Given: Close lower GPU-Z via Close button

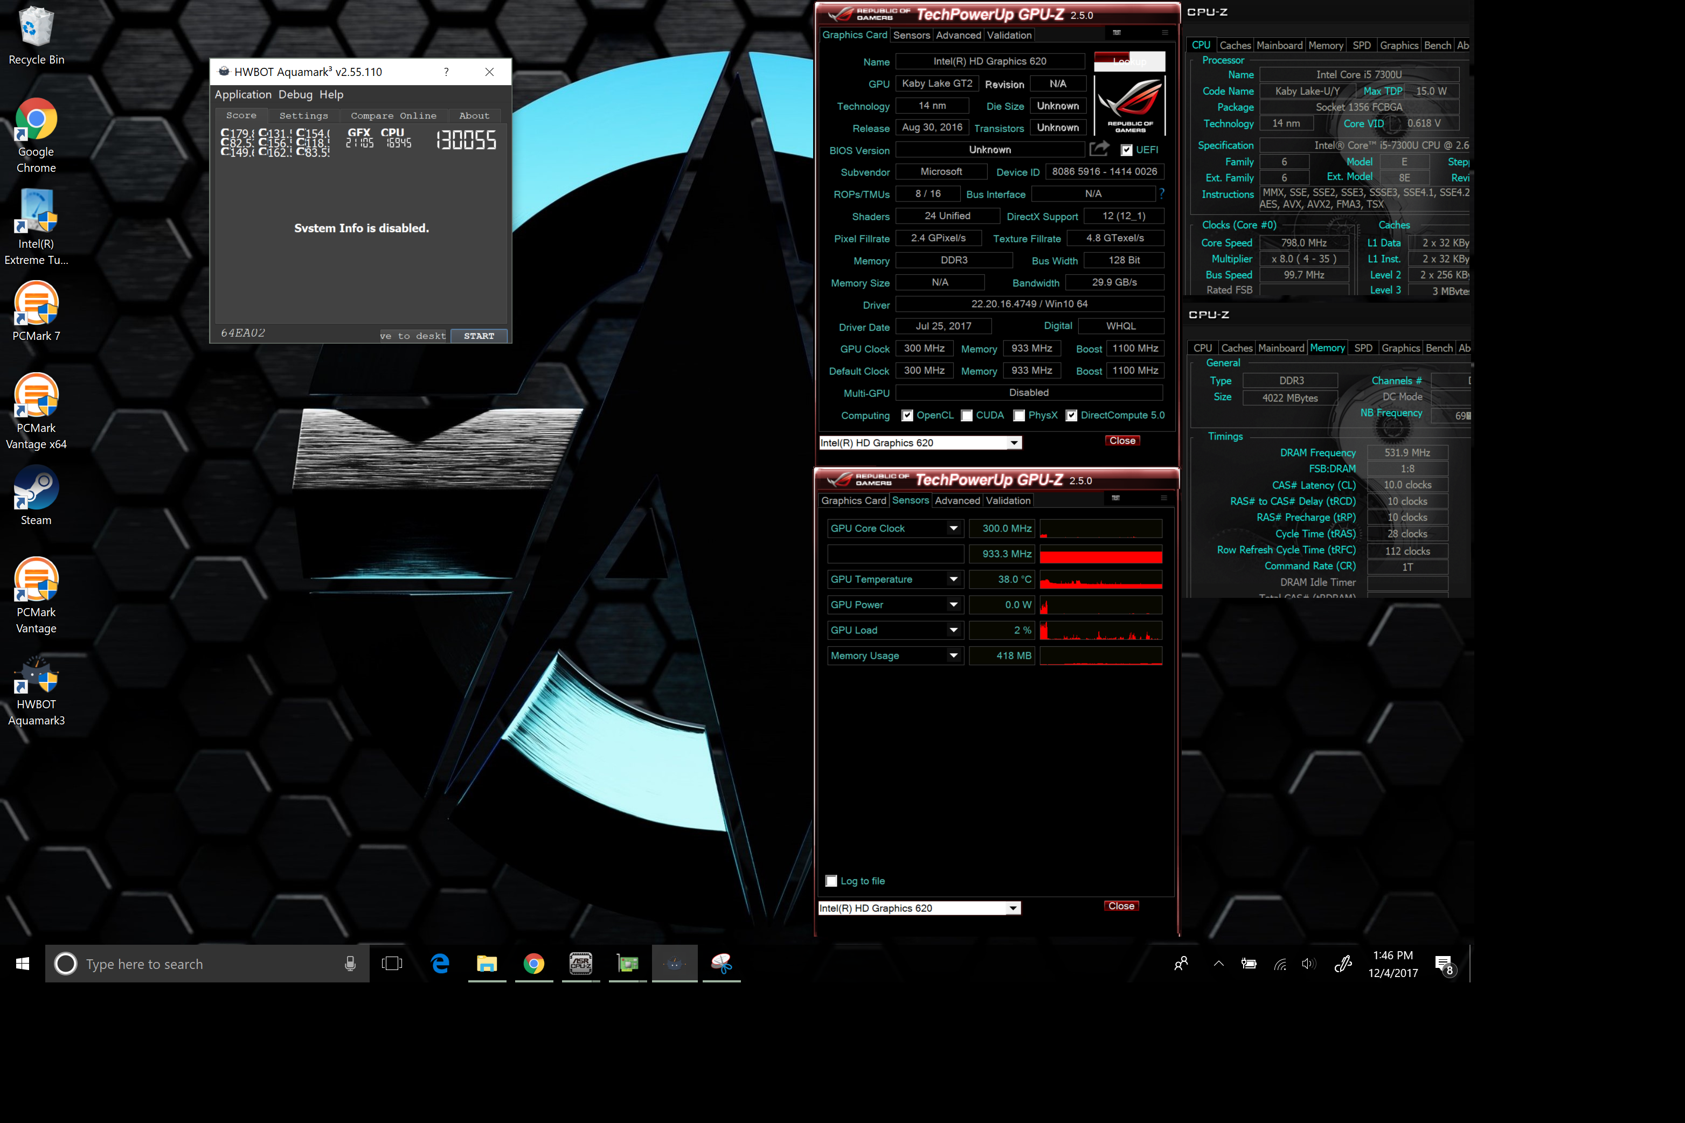Looking at the screenshot, I should (x=1121, y=906).
